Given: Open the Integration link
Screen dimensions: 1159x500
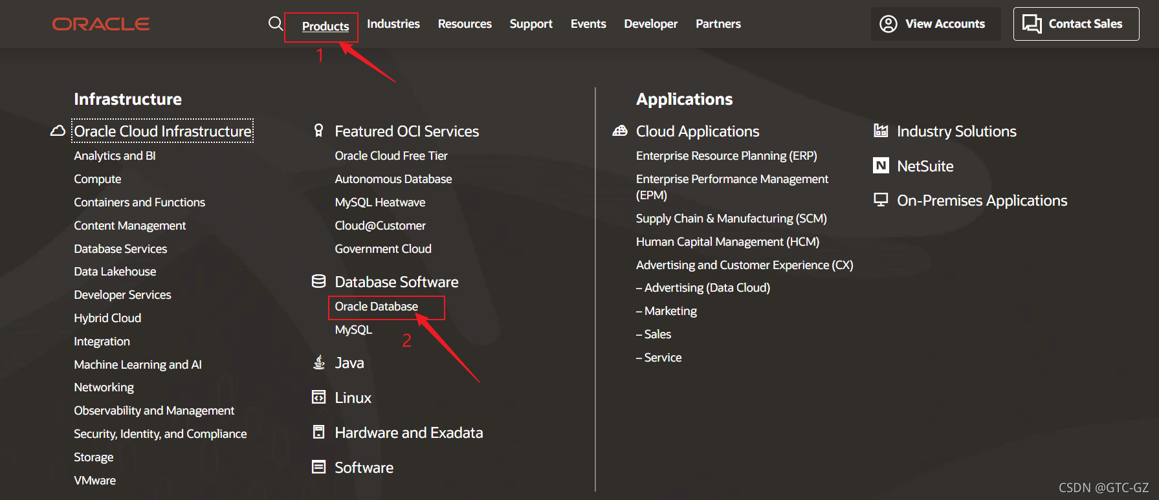Looking at the screenshot, I should point(102,342).
